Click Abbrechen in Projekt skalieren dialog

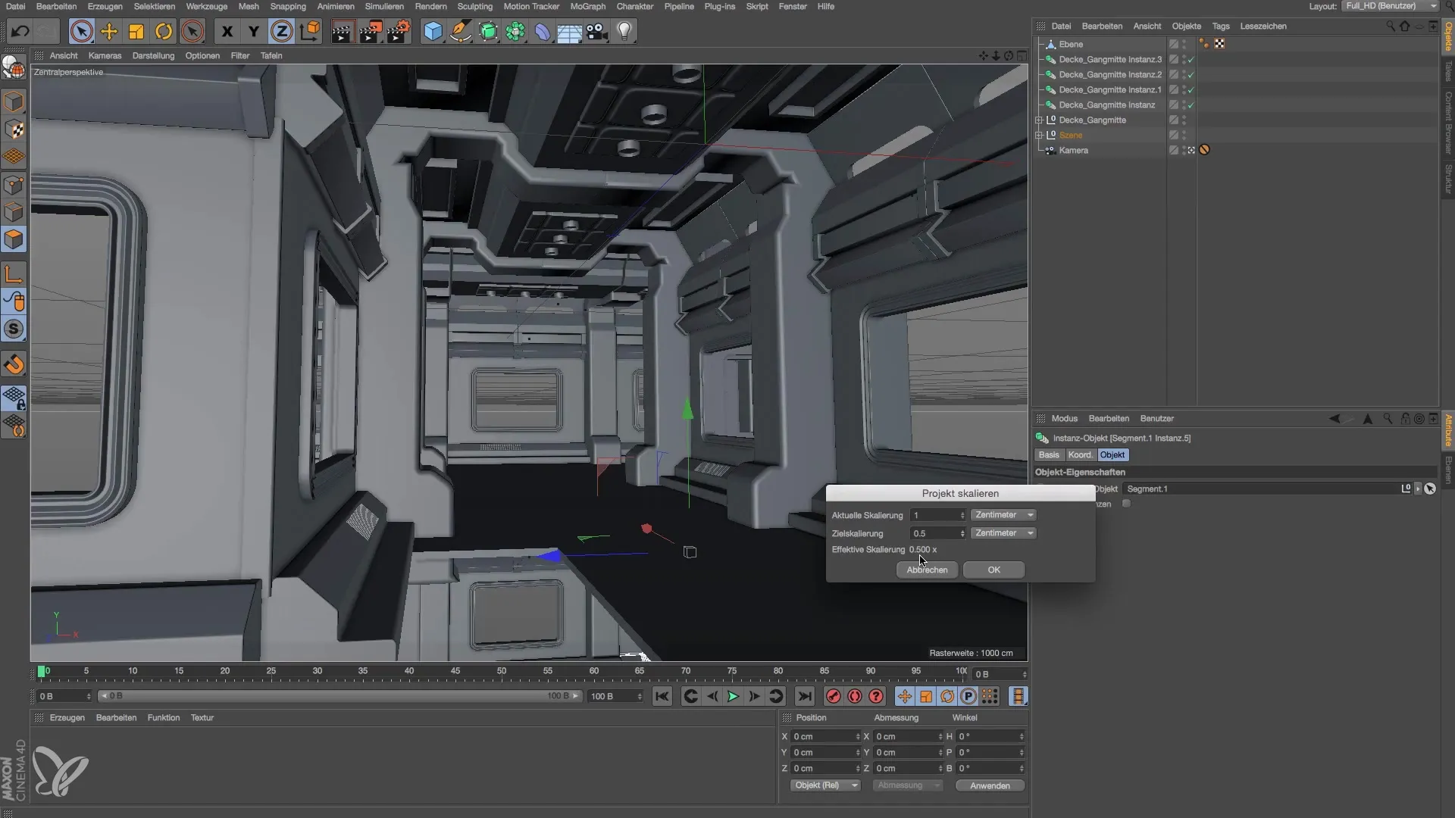click(x=927, y=570)
